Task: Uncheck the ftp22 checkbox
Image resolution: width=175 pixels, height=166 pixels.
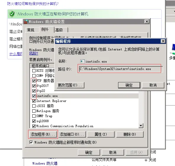Action: coord(34,91)
